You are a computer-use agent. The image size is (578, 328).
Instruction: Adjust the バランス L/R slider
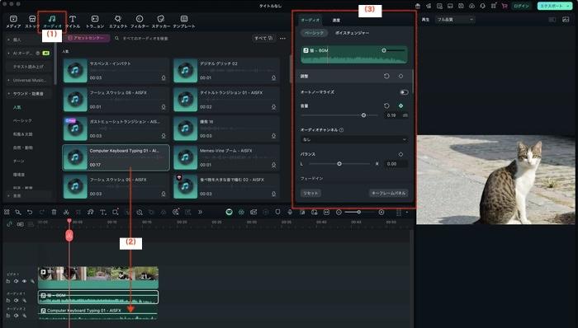pyautogui.click(x=339, y=164)
